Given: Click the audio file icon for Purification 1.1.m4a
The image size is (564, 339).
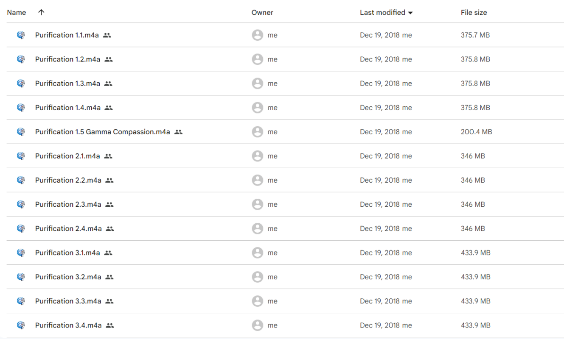Looking at the screenshot, I should click(20, 35).
